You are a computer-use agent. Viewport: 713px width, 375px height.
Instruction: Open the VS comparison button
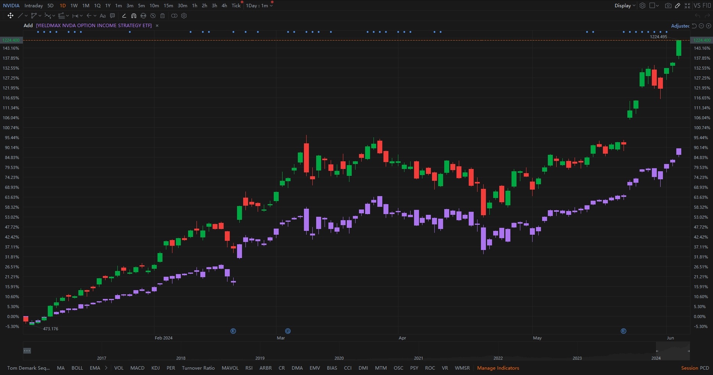[x=697, y=5]
